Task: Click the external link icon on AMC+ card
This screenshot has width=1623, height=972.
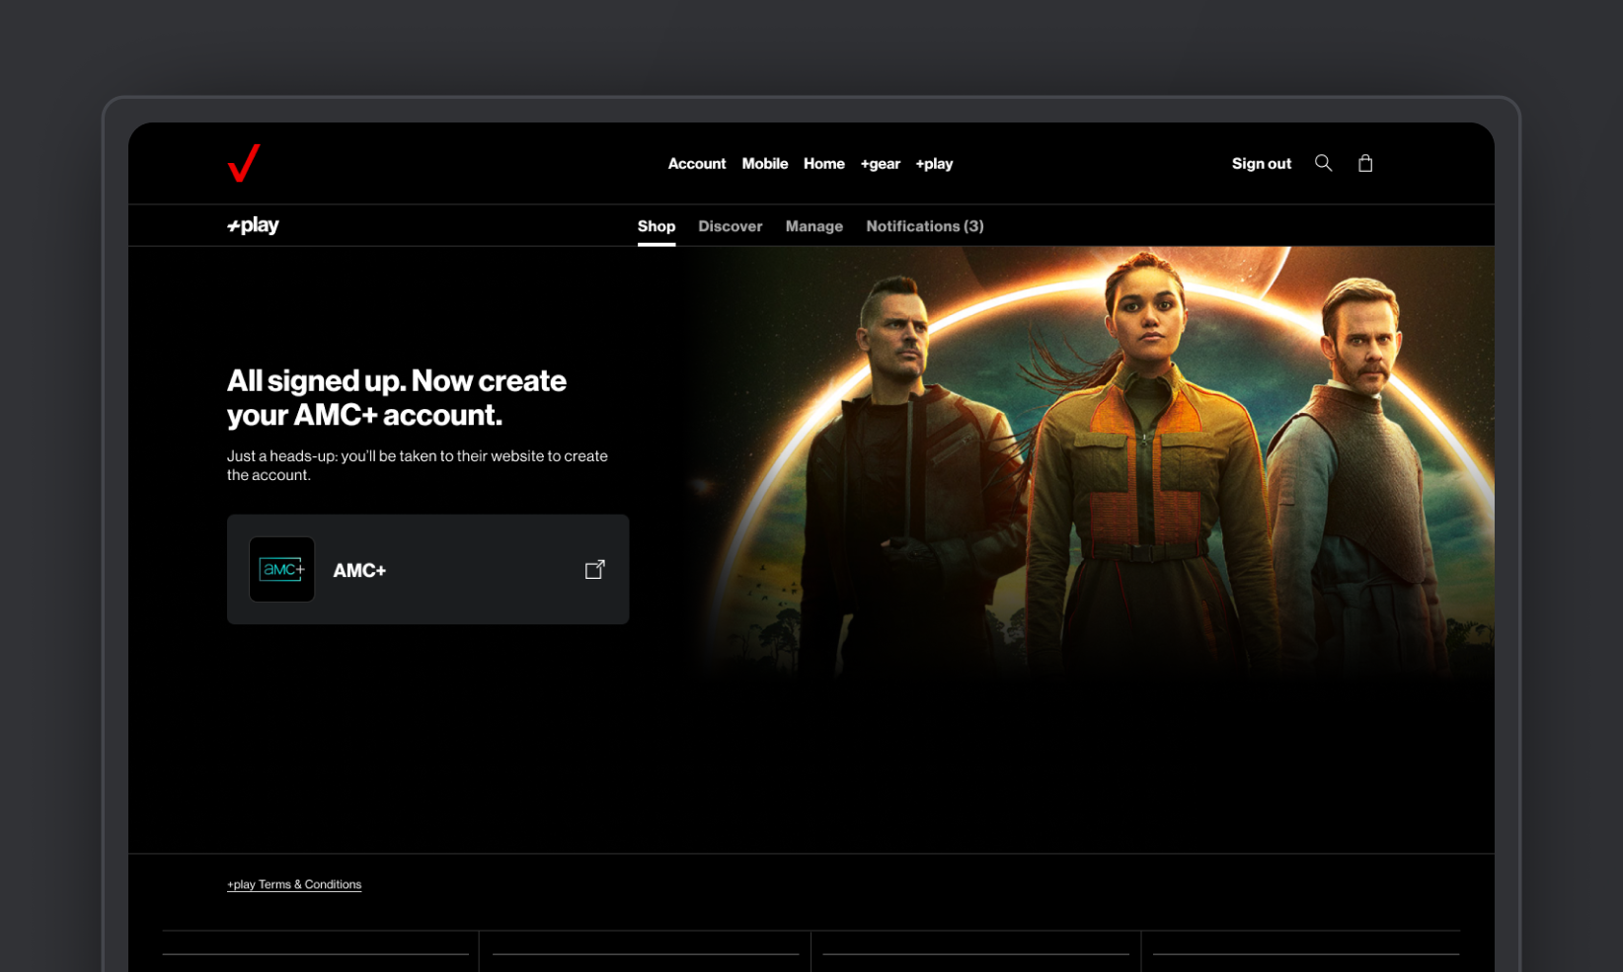Action: click(x=594, y=569)
